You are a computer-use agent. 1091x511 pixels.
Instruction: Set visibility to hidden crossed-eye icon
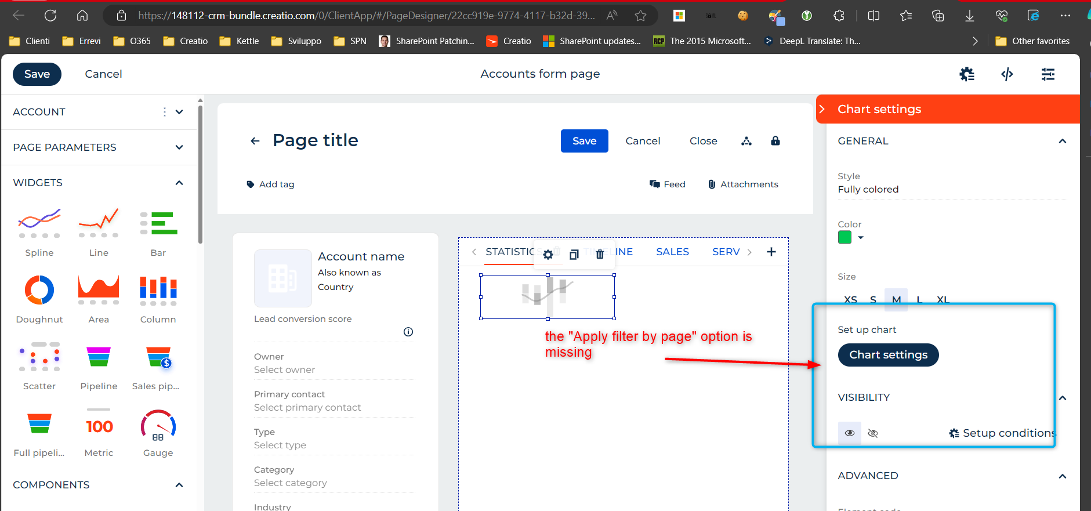pyautogui.click(x=873, y=433)
